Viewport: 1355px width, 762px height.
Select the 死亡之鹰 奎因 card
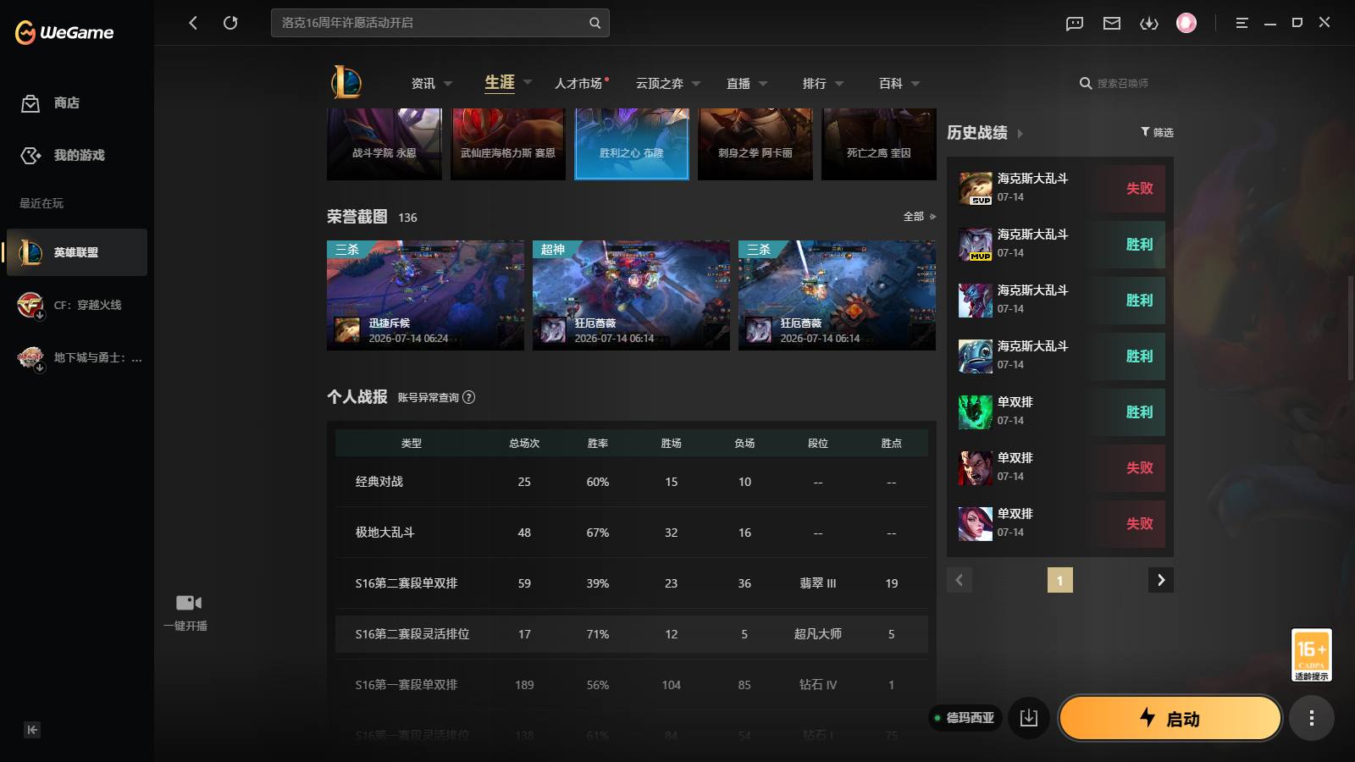click(879, 144)
